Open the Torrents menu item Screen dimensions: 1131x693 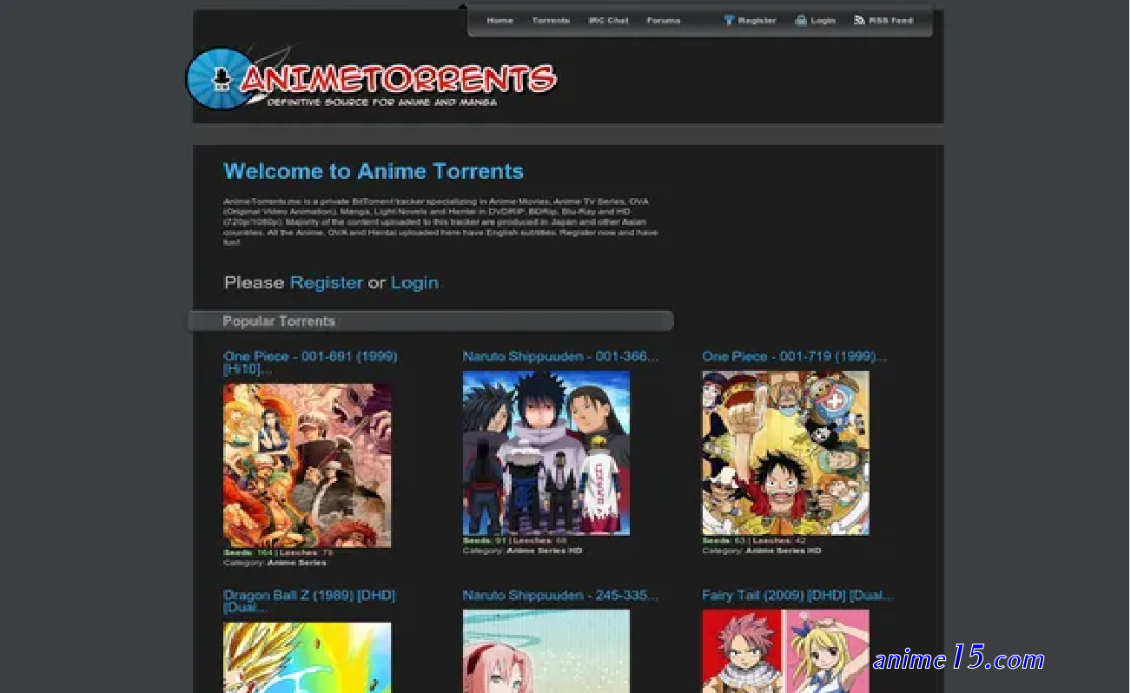551,20
